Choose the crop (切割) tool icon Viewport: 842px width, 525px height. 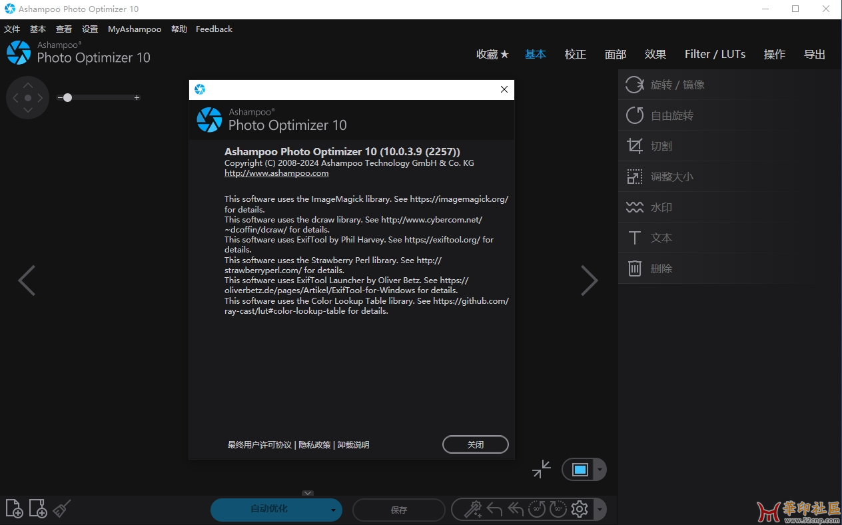point(634,146)
